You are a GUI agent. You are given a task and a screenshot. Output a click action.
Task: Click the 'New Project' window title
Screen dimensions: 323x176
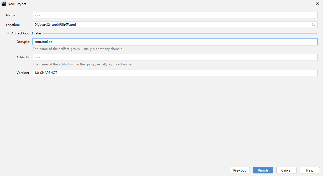(17, 4)
